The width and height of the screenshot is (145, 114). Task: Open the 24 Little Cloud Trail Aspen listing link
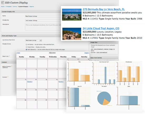tap(101, 28)
